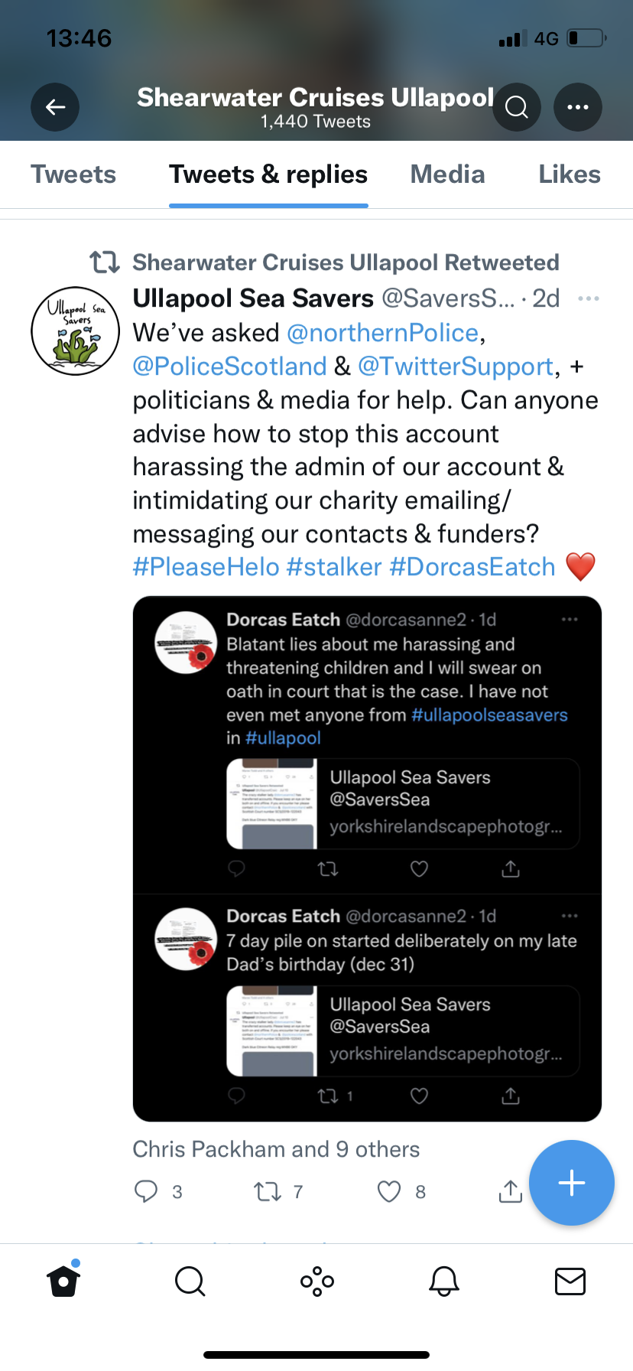633x1371 pixels.
Task: Open the quoted tweets screenshot image
Action: click(367, 858)
